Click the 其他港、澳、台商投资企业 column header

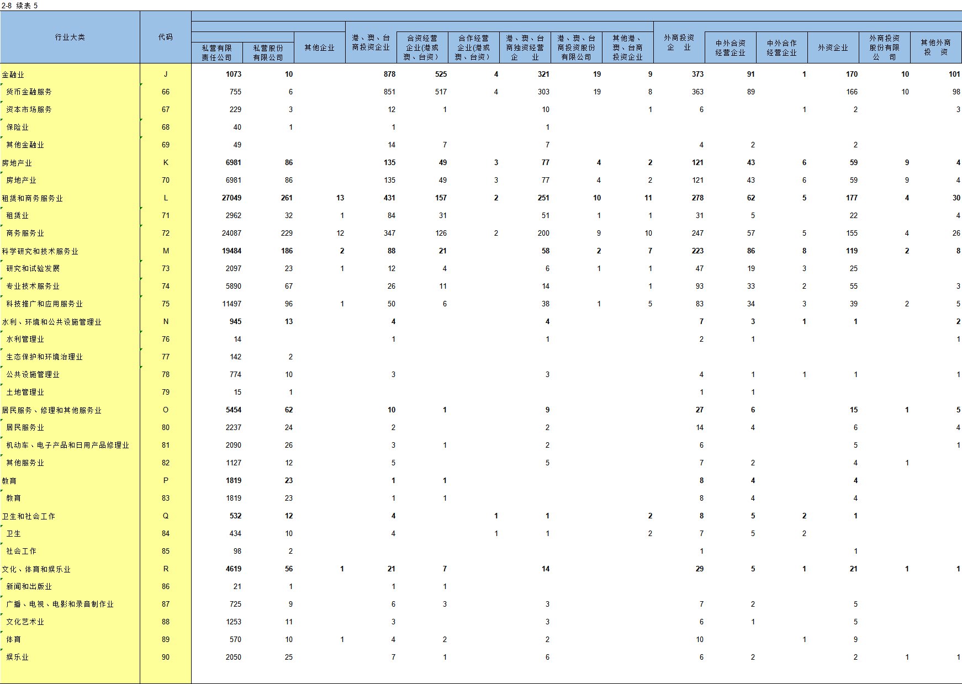(628, 47)
